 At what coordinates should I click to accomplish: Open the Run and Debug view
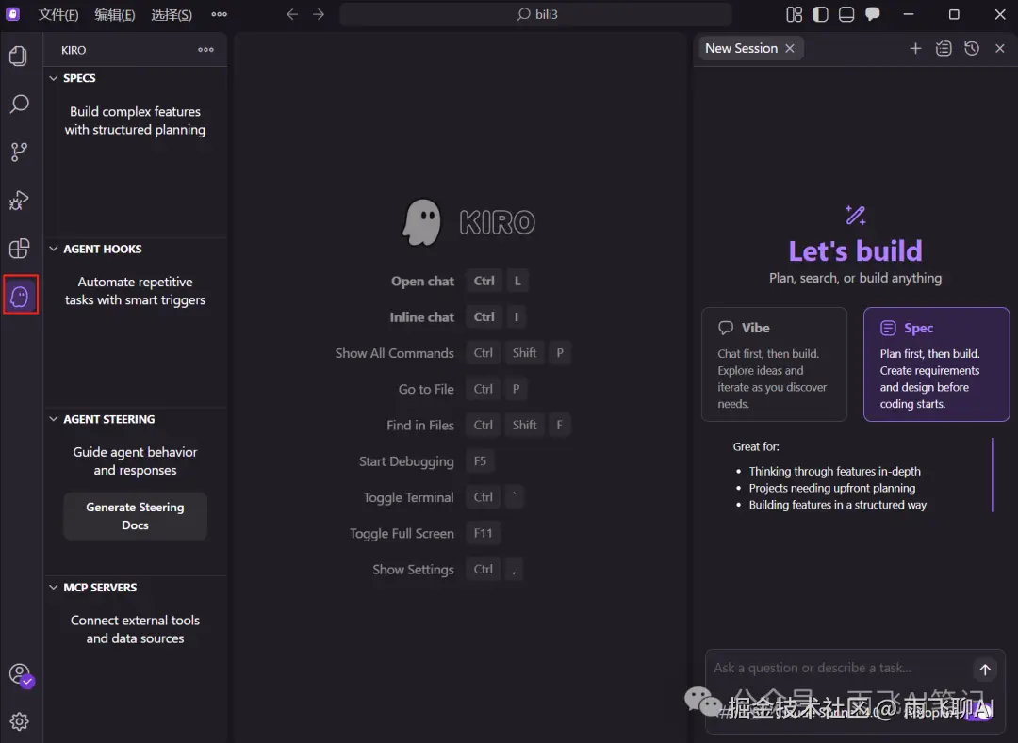[x=19, y=201]
